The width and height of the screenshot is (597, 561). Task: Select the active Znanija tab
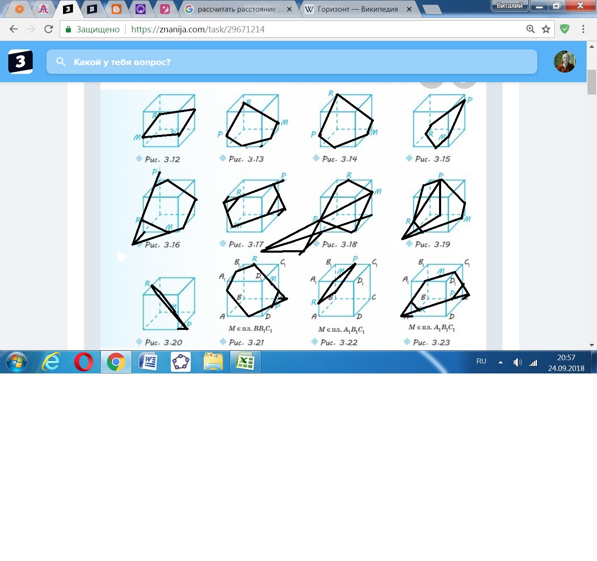68,9
